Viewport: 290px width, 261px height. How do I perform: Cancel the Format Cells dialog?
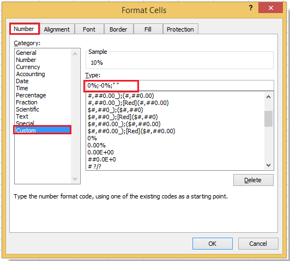[258, 244]
